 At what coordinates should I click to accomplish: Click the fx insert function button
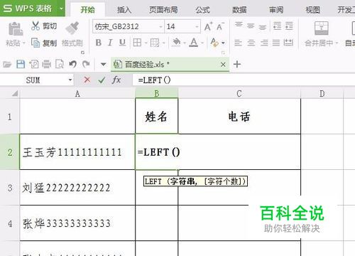coord(116,80)
